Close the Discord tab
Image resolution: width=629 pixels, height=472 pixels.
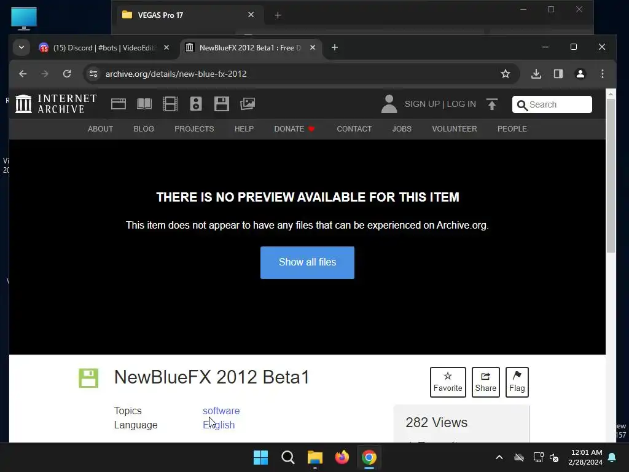(x=166, y=47)
